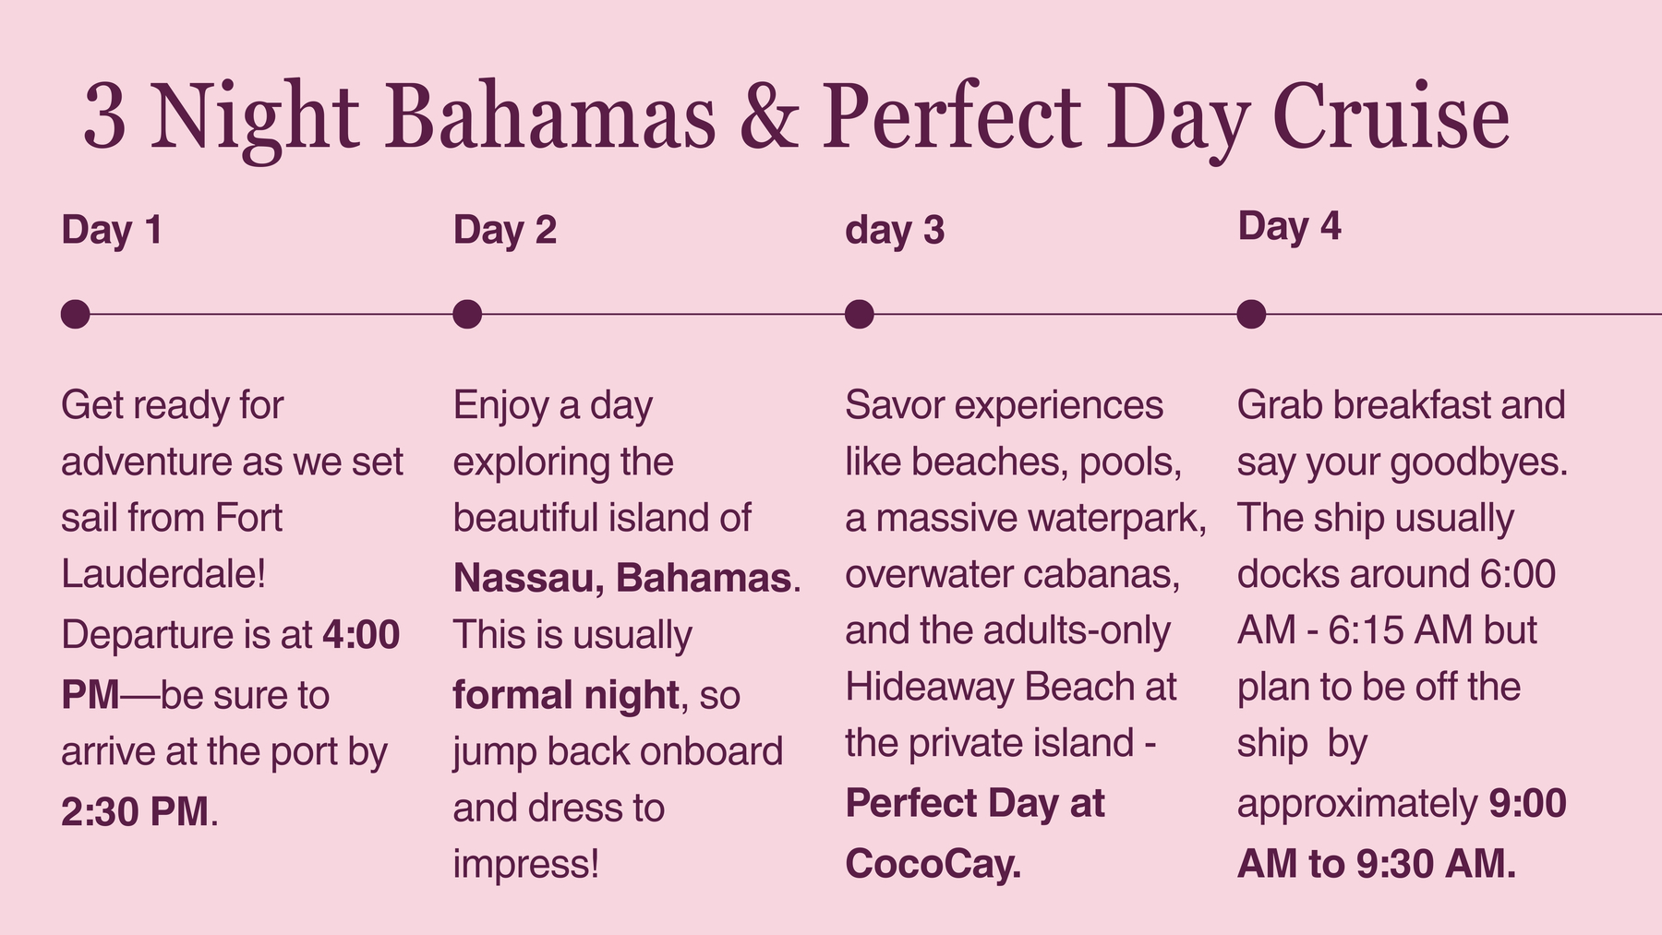Click the slide title "3 Night Bahamas & Perfect Day Cruise"
The image size is (1662, 935).
point(796,116)
